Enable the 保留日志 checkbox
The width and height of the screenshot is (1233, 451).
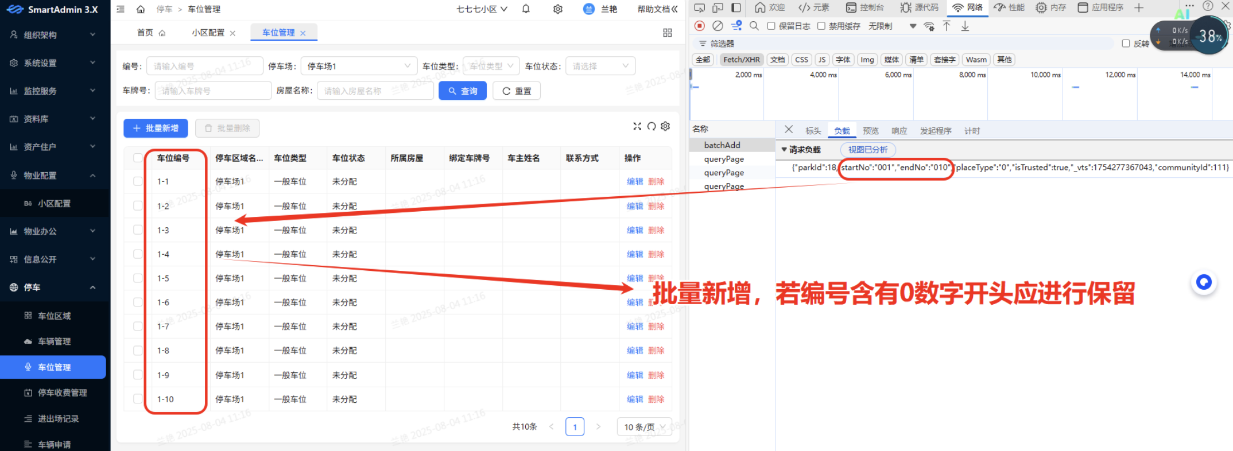click(771, 26)
